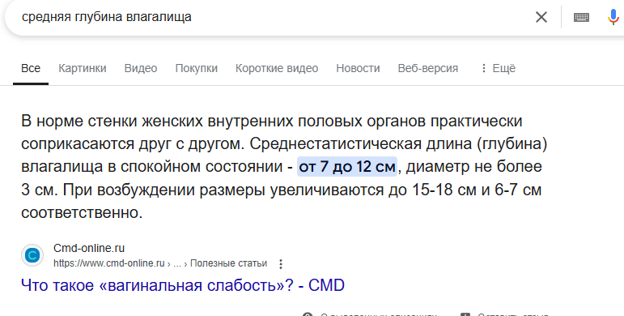Image resolution: width=624 pixels, height=316 pixels.
Task: Open the Покупки tab
Action: (x=196, y=69)
